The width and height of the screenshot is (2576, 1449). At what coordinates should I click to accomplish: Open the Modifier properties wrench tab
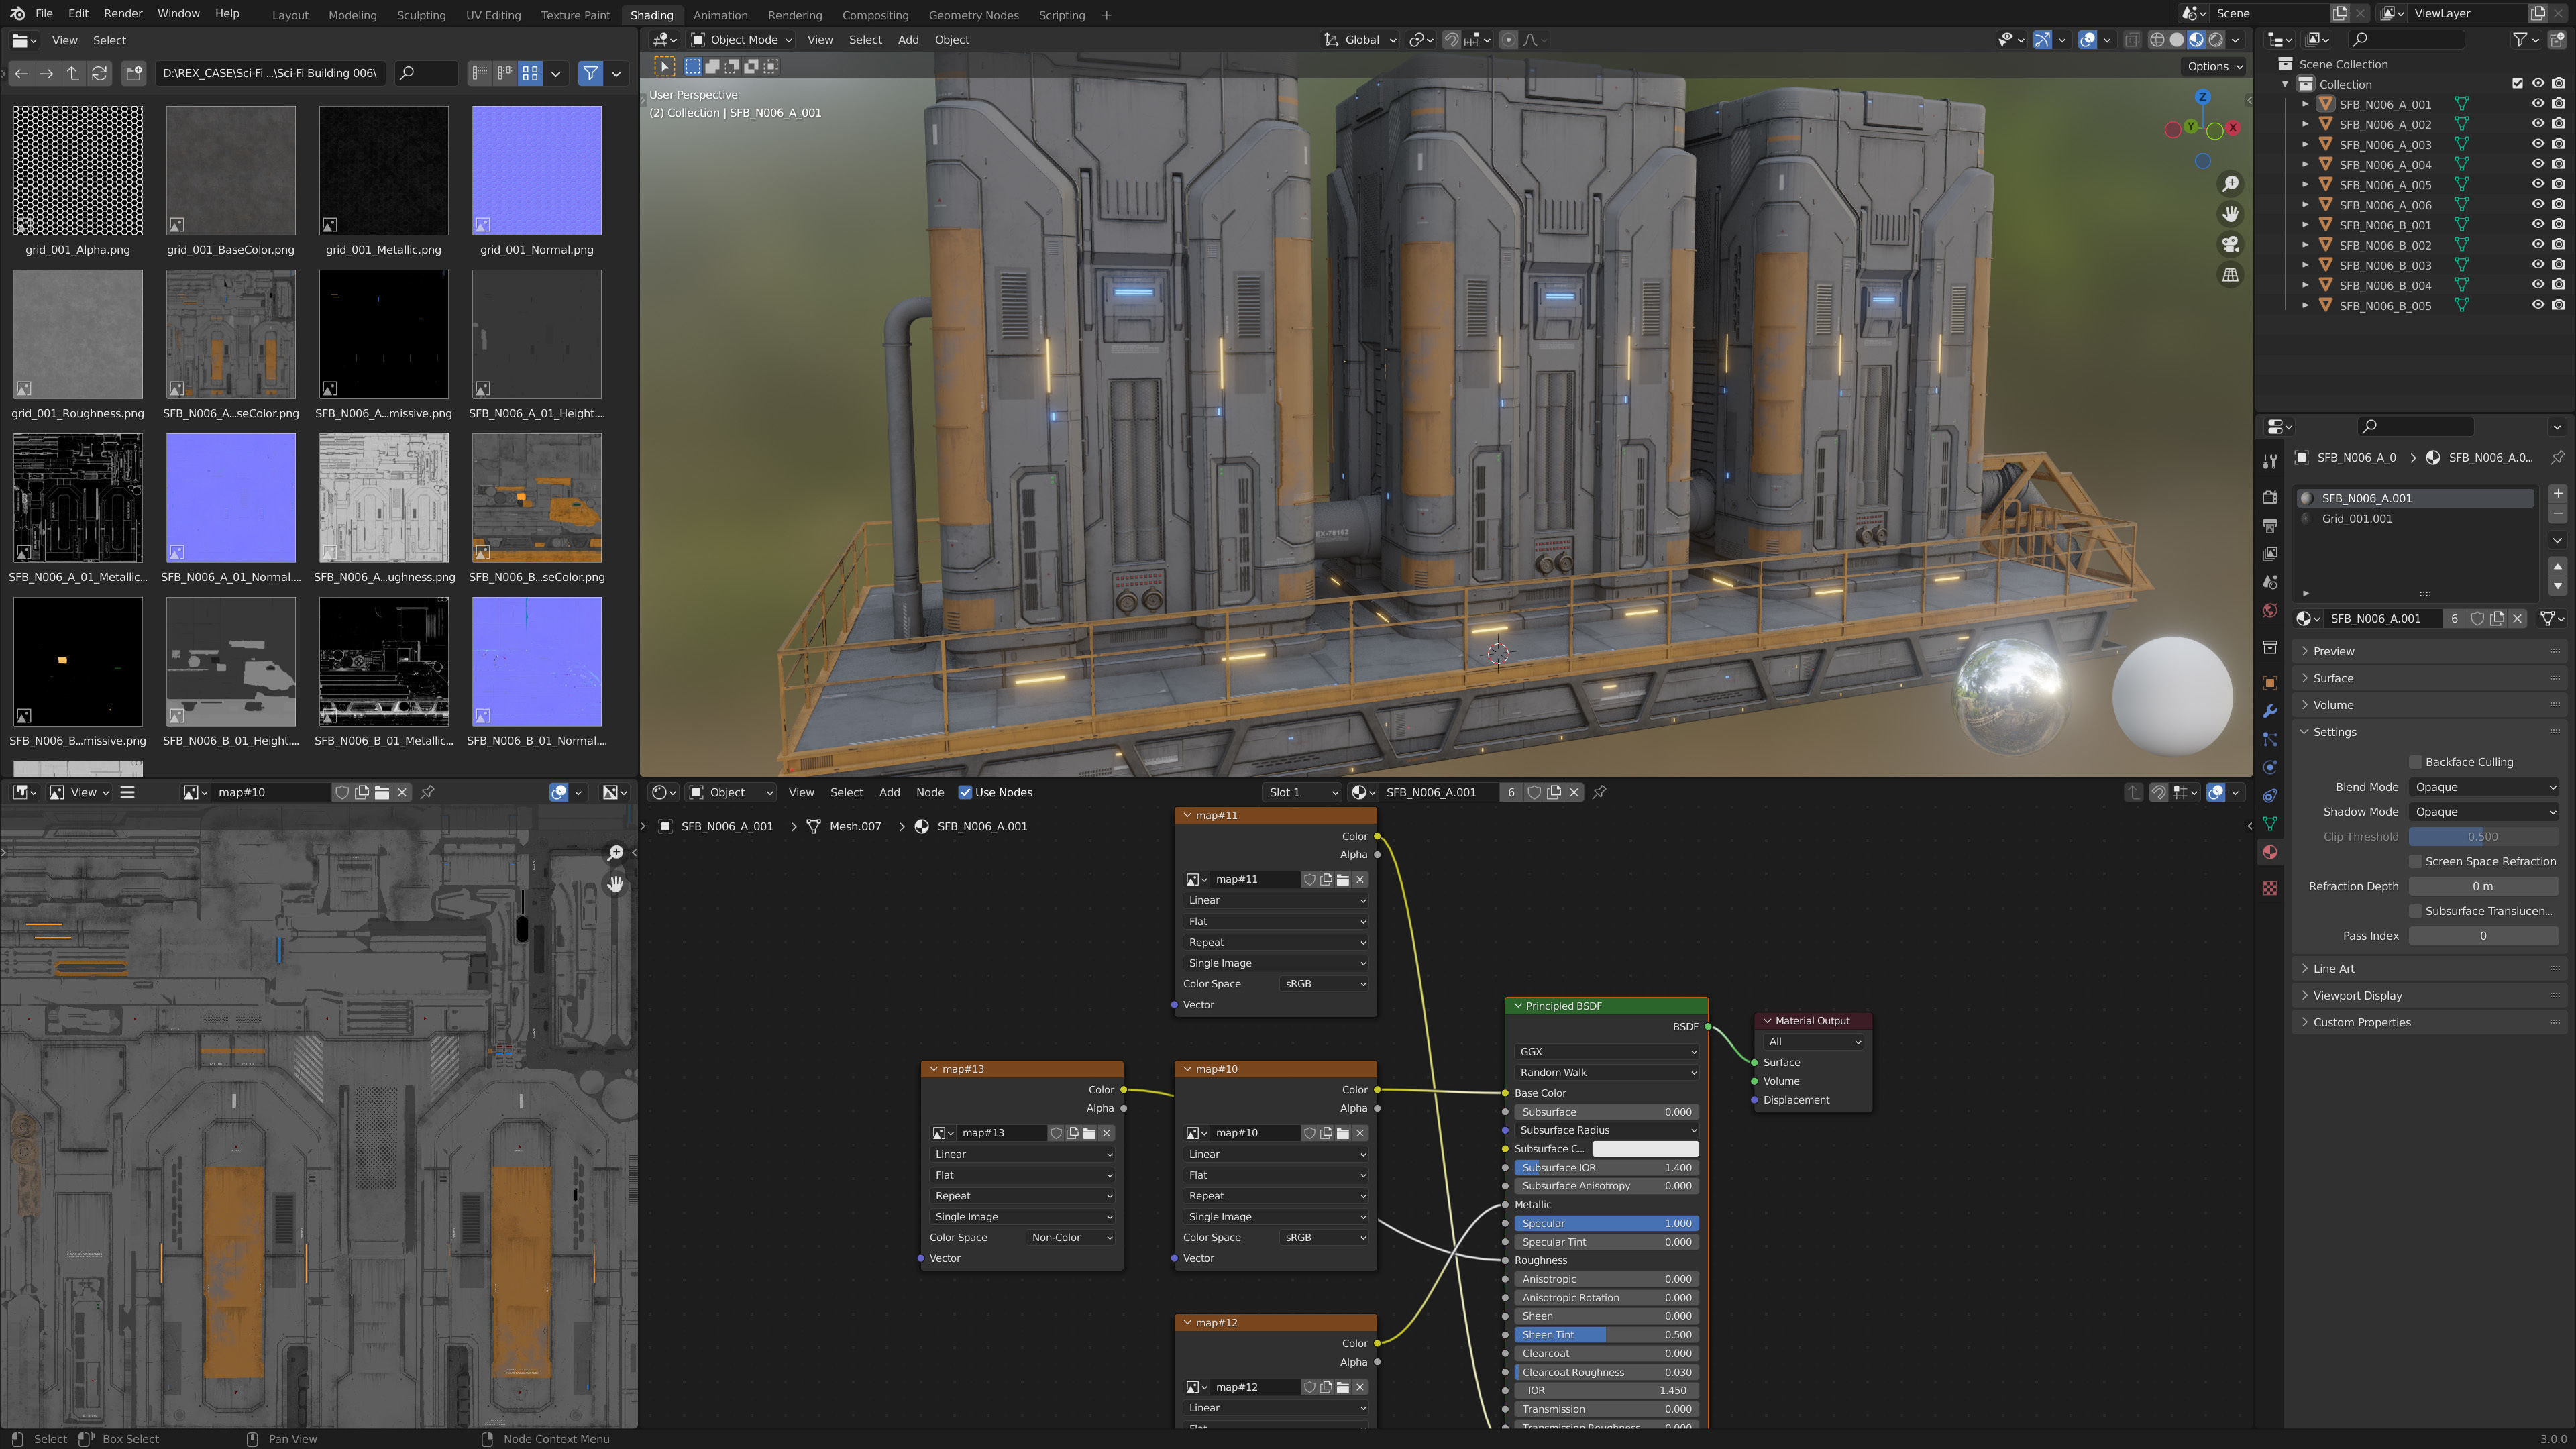[x=2270, y=711]
